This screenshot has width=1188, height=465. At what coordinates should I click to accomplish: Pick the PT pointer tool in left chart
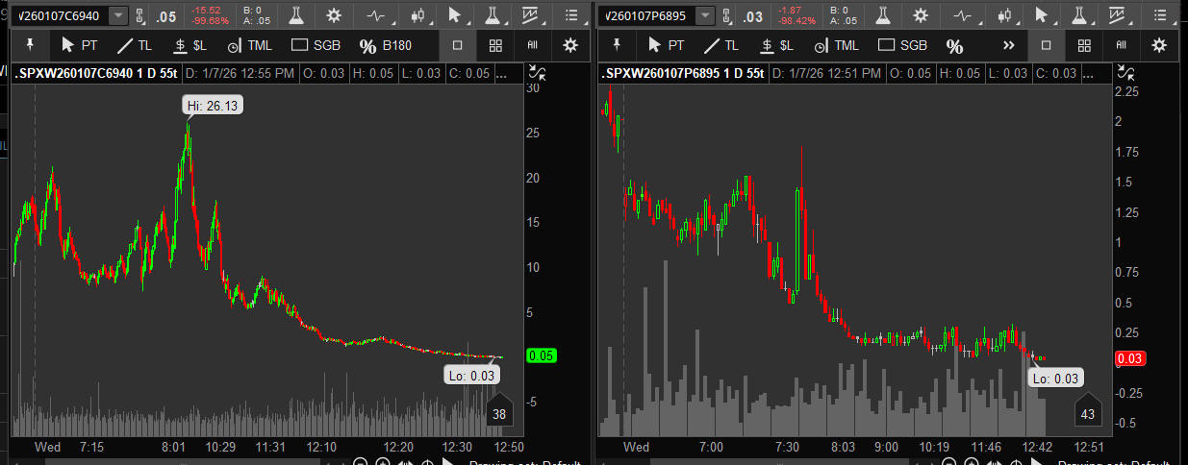point(79,45)
